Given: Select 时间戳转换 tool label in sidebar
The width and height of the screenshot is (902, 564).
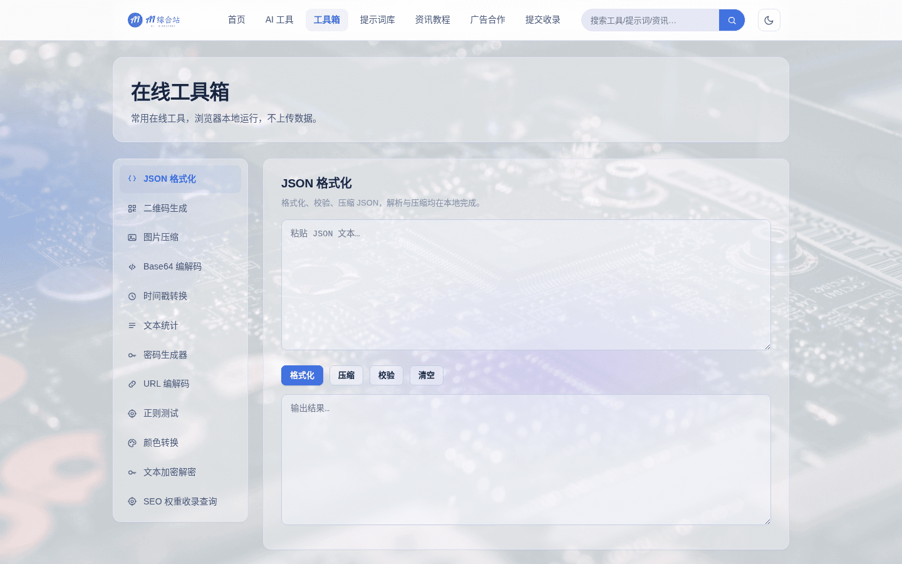Looking at the screenshot, I should coord(165,296).
